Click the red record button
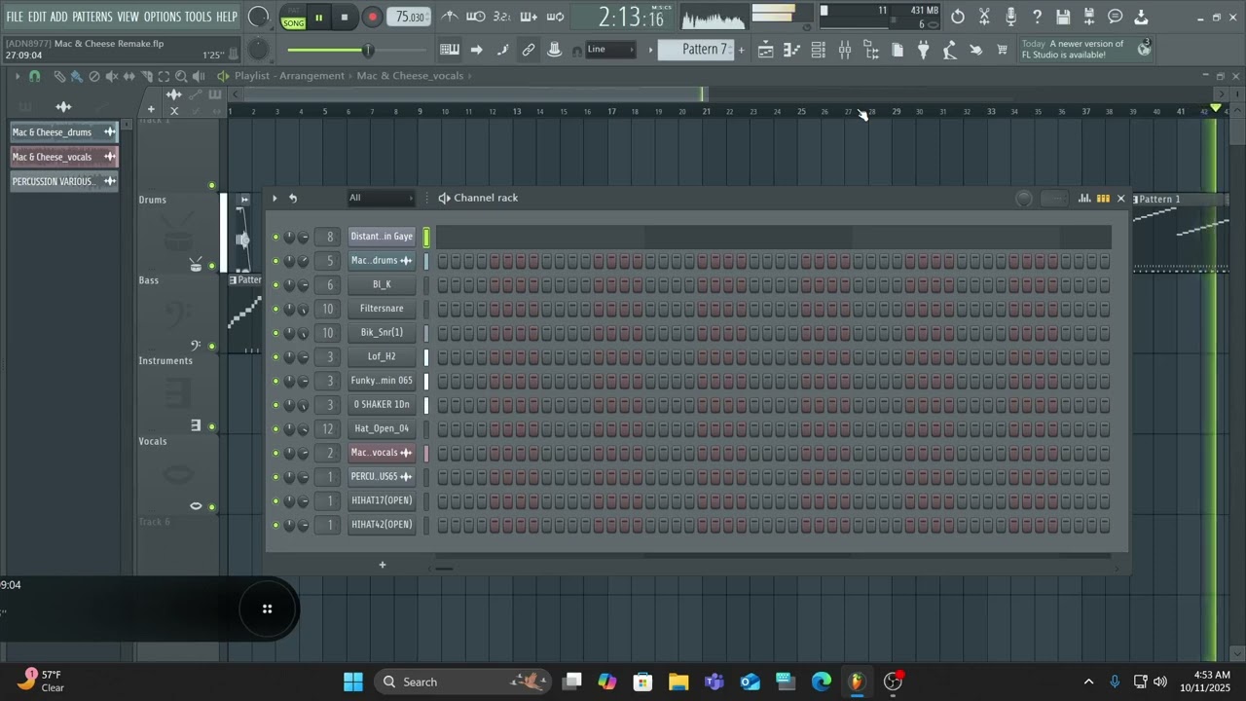Screen dimensions: 1246x701 [x=372, y=18]
